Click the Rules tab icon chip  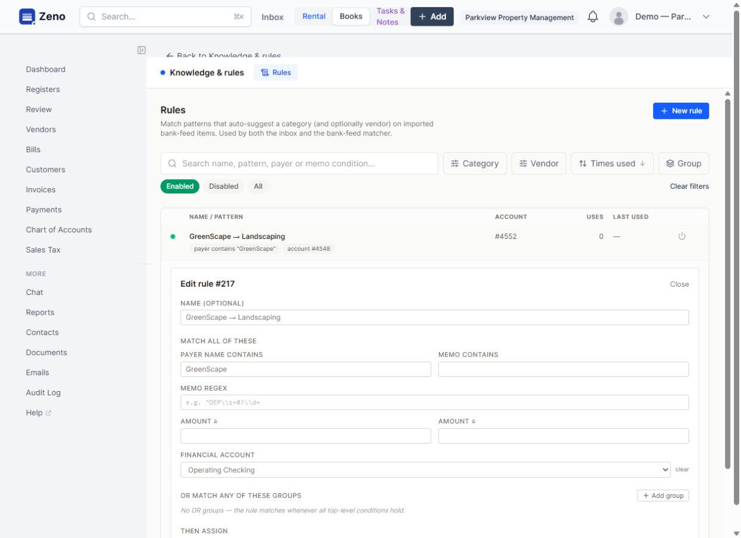tap(276, 72)
